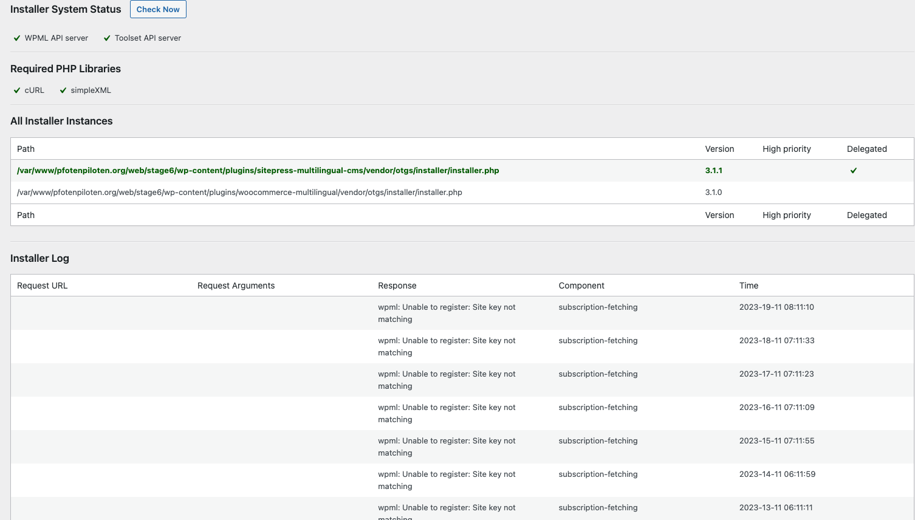Click version 3.1.0 cell
Viewport: 915px width, 520px height.
[x=714, y=193]
